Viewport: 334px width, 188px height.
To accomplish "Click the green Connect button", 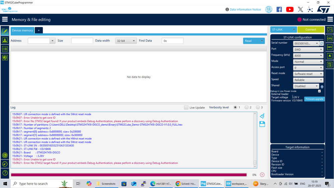I will click(311, 29).
